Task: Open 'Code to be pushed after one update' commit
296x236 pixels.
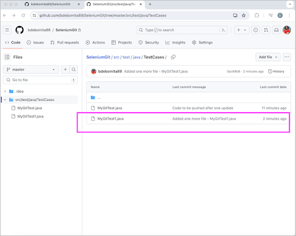Action: click(203, 108)
